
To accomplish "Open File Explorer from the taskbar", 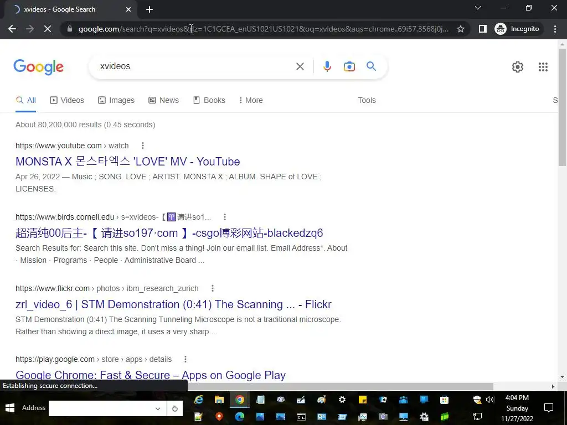I will click(219, 400).
